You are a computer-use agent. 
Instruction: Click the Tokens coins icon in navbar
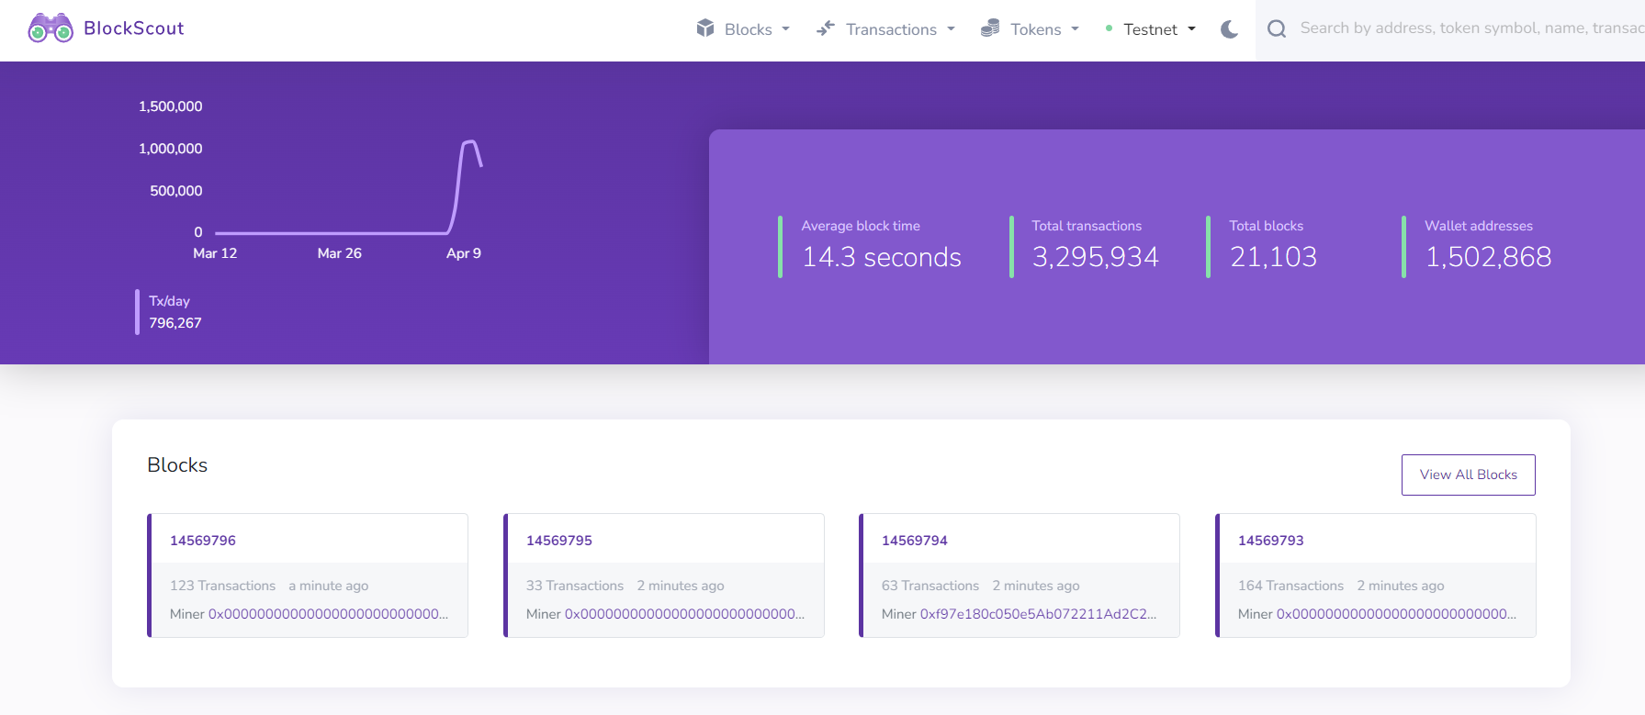pyautogui.click(x=990, y=28)
